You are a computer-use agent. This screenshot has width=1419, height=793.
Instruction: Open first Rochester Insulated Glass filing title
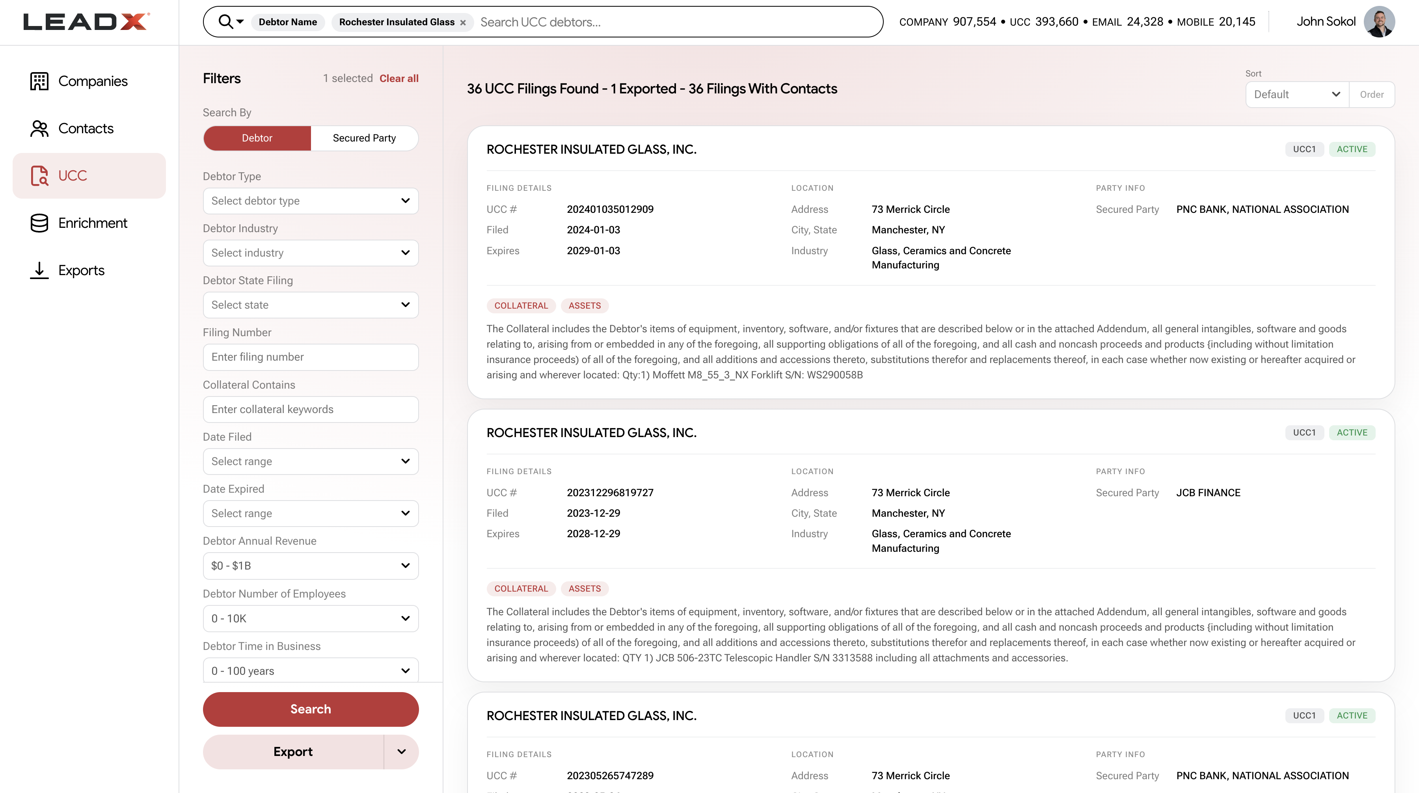pos(592,149)
